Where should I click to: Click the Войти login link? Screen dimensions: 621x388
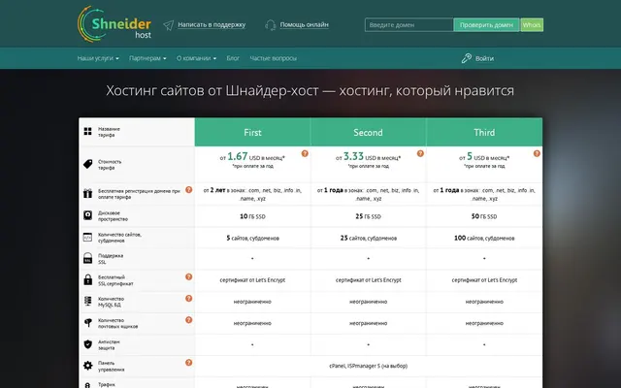coord(484,58)
